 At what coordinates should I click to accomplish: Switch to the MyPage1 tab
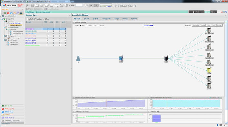pos(116,19)
